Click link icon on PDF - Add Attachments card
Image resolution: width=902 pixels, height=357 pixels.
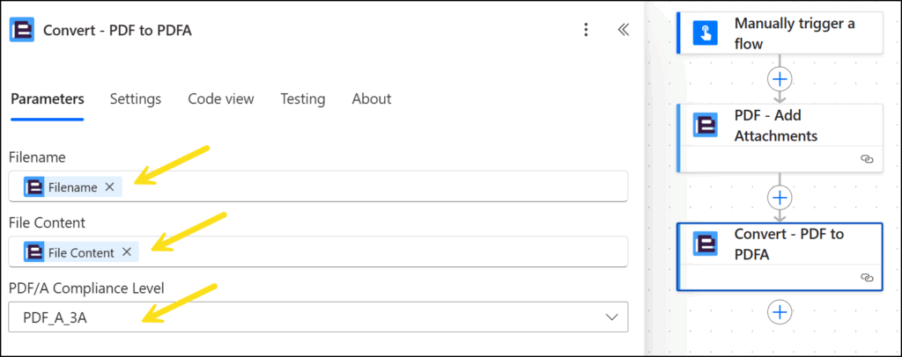click(x=866, y=159)
